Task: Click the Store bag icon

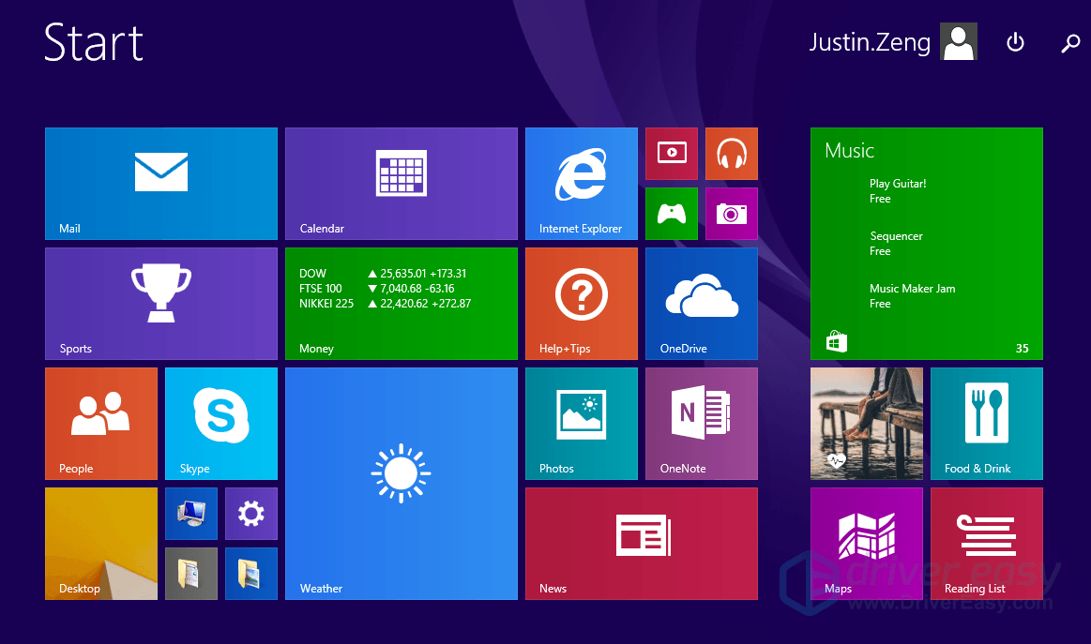Action: click(x=837, y=341)
